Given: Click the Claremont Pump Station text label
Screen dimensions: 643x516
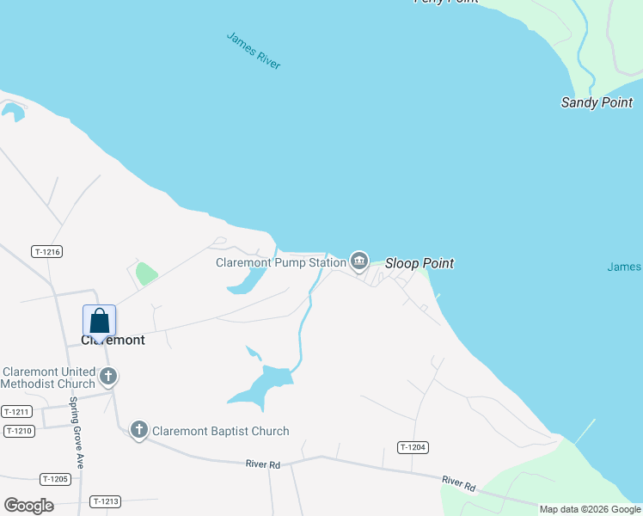Looking at the screenshot, I should tap(281, 262).
